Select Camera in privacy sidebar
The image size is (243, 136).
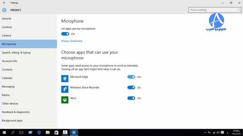pyautogui.click(x=28, y=36)
